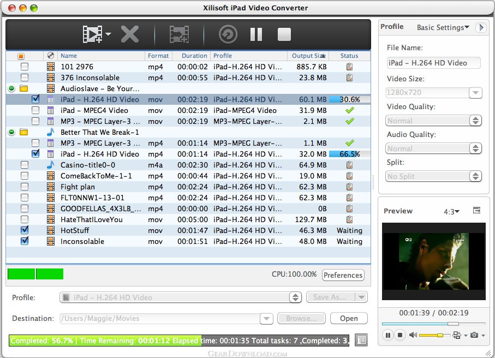Click status clipboard icon for 101 2976

[349, 67]
